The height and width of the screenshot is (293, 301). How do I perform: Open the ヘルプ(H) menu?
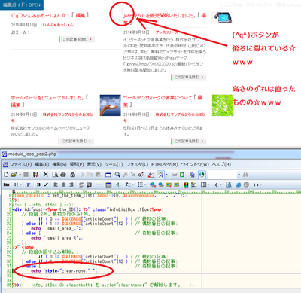click(x=221, y=165)
